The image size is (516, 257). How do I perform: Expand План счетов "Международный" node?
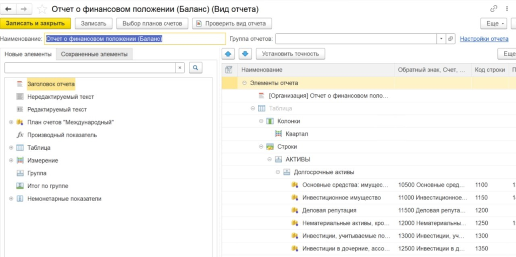[x=11, y=122]
